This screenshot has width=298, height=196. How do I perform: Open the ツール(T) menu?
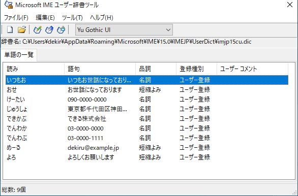tap(72, 18)
